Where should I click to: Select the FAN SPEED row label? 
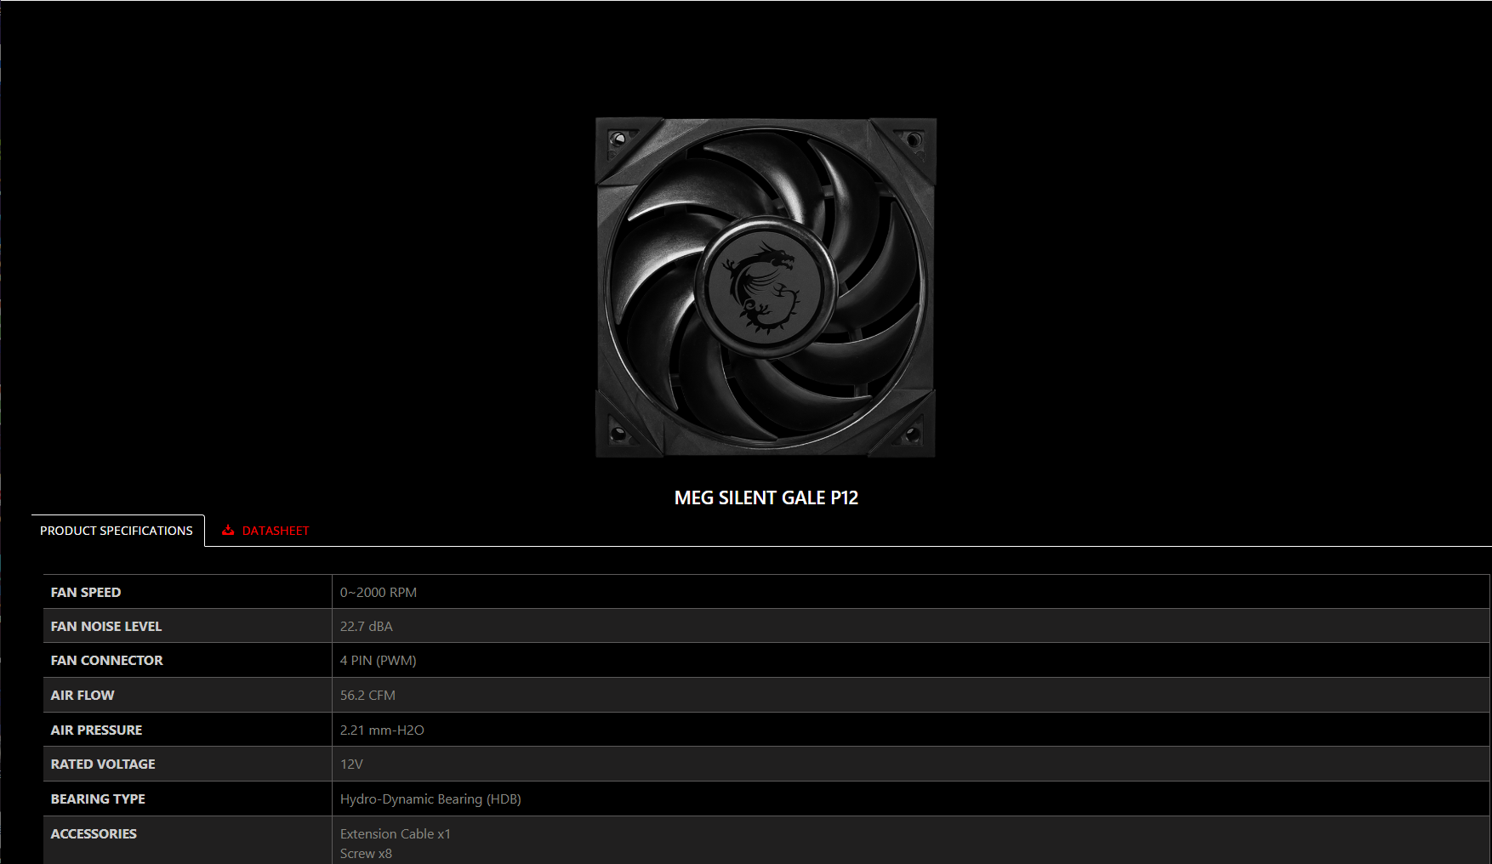click(x=86, y=593)
